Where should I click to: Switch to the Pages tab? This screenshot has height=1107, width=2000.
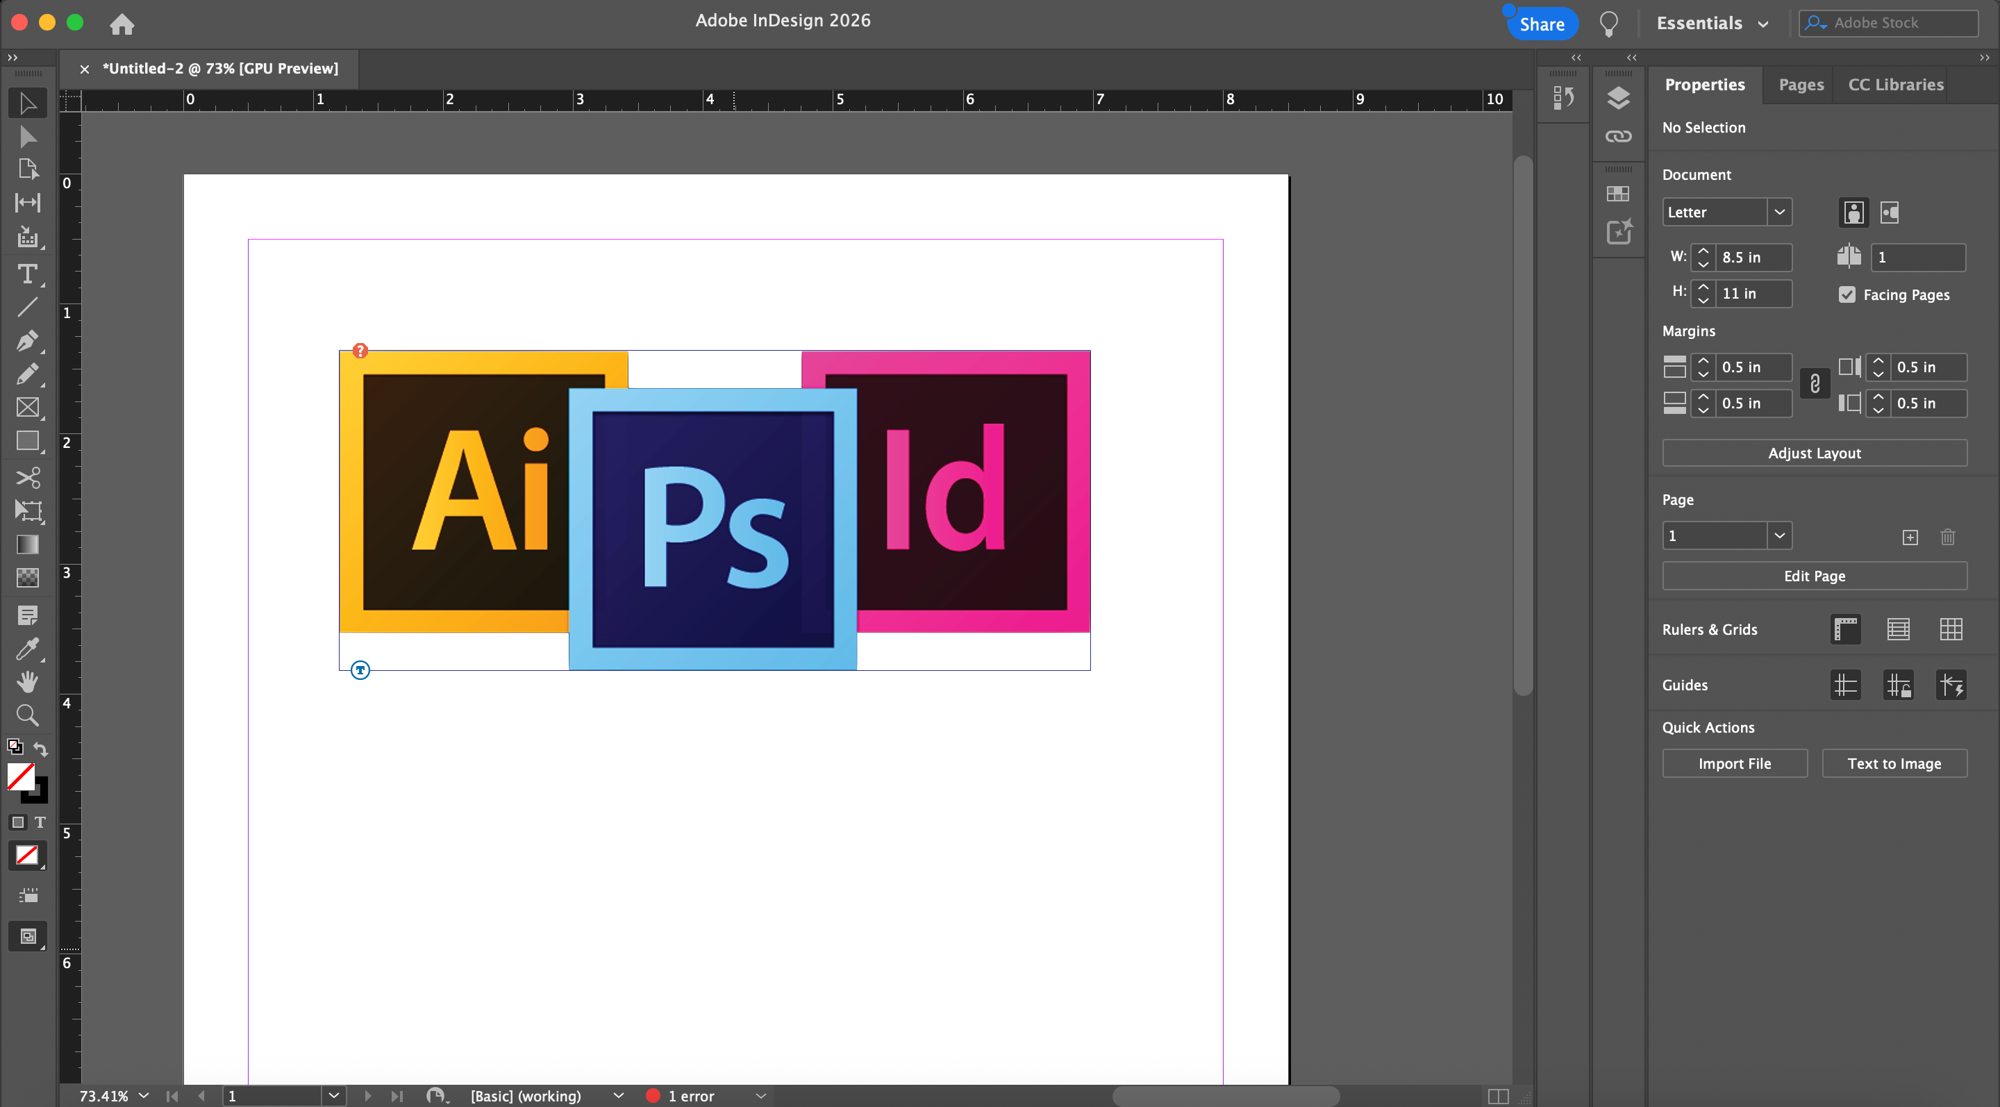1801,85
